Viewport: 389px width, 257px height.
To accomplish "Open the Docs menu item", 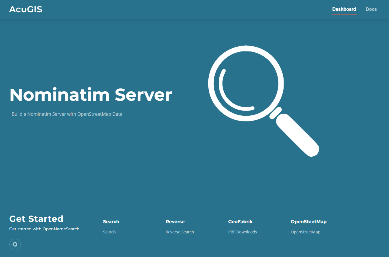I will (x=371, y=9).
